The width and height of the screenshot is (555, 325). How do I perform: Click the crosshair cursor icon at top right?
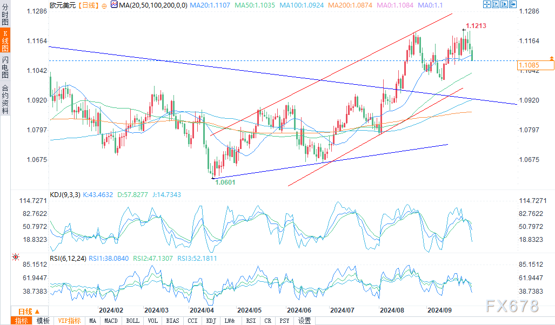click(x=487, y=5)
